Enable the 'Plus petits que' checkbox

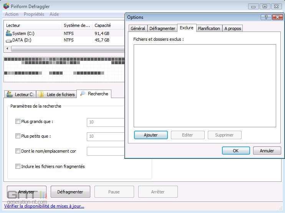pos(18,136)
